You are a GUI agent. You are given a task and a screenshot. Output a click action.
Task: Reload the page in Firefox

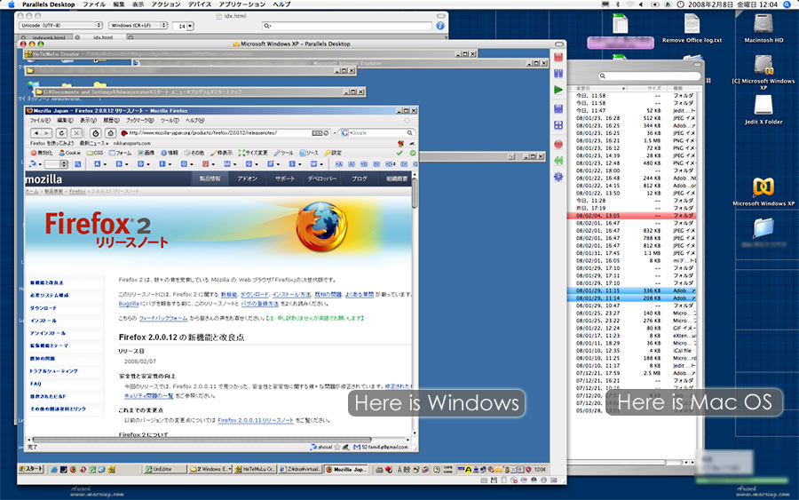(61, 133)
